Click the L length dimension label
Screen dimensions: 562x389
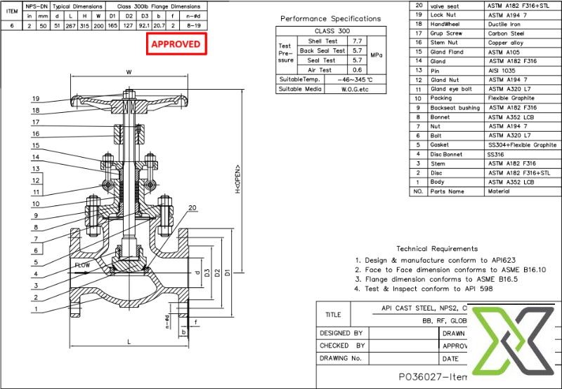click(129, 341)
